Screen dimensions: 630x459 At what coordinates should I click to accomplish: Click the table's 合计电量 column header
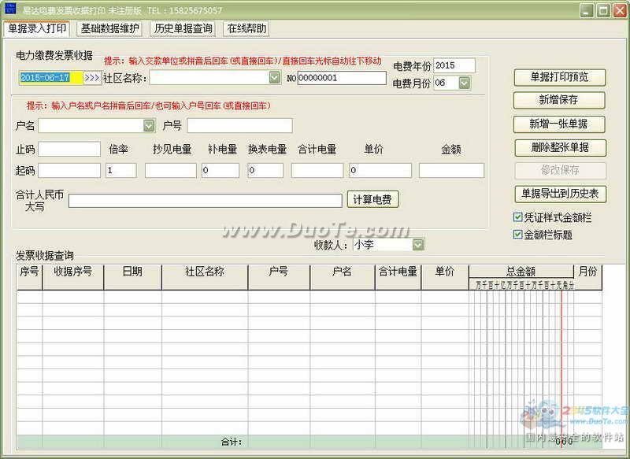(398, 276)
